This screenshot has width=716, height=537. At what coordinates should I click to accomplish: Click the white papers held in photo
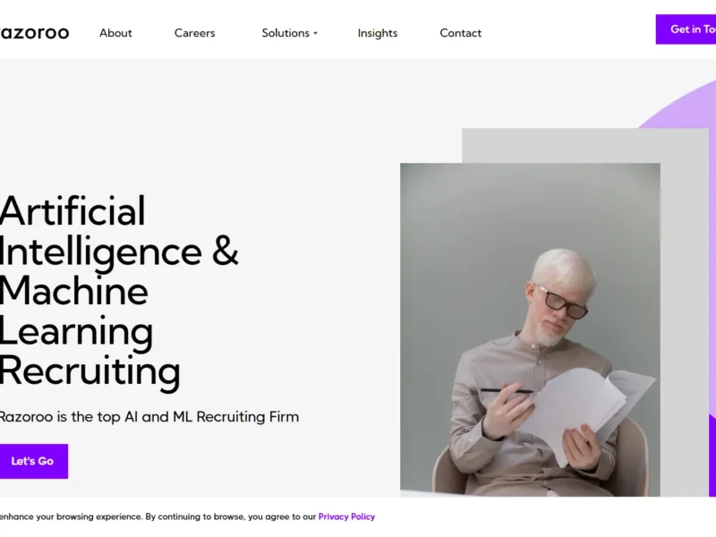589,411
